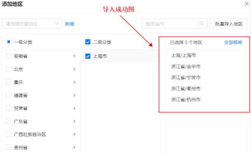Click the search magnifier icon
The height and width of the screenshot is (154, 251).
(201, 23)
